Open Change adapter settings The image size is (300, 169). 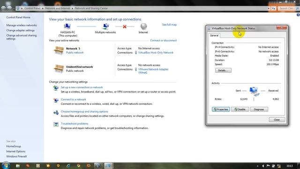(21, 30)
